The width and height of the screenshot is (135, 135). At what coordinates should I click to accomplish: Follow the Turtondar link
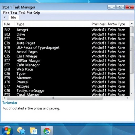(10, 103)
